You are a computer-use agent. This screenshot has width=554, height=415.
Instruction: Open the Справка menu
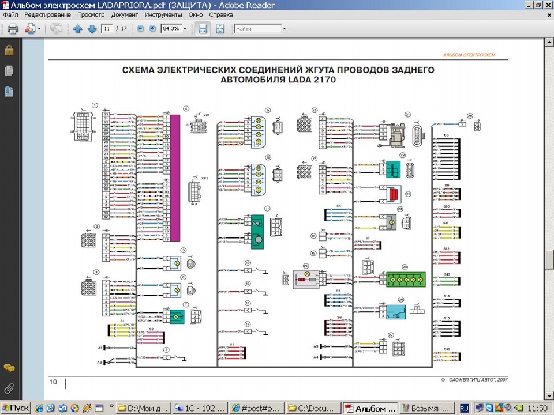click(221, 15)
